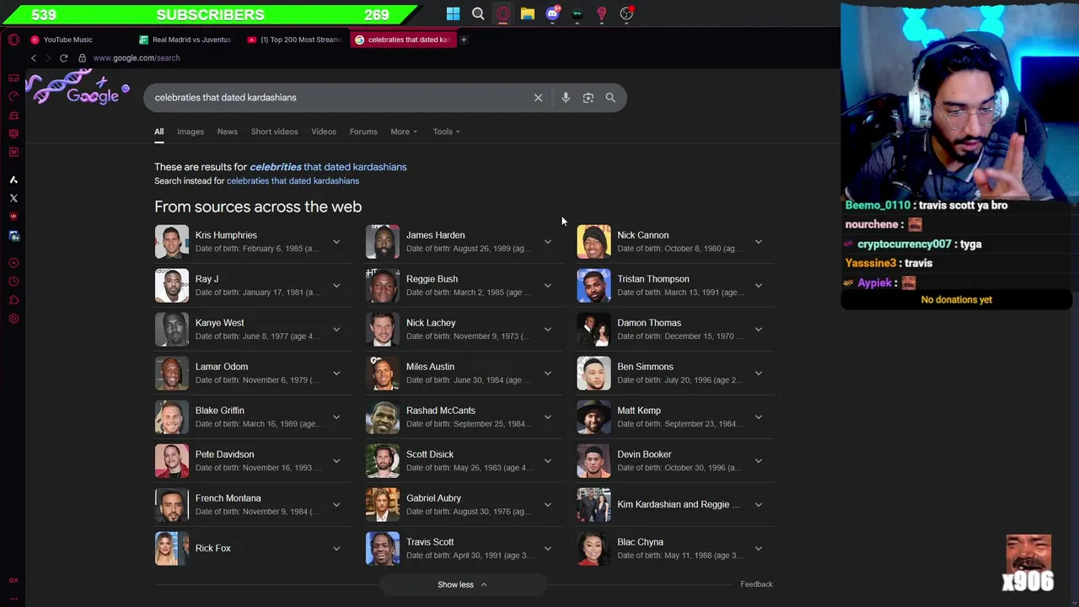Select the Forums search tab
This screenshot has width=1079, height=607.
tap(363, 132)
